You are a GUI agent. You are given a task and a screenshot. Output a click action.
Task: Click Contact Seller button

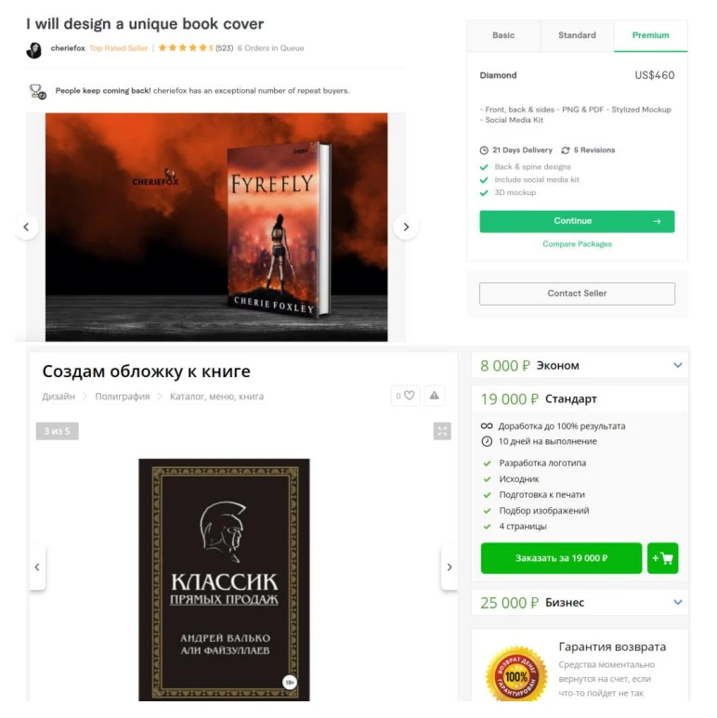(x=577, y=294)
